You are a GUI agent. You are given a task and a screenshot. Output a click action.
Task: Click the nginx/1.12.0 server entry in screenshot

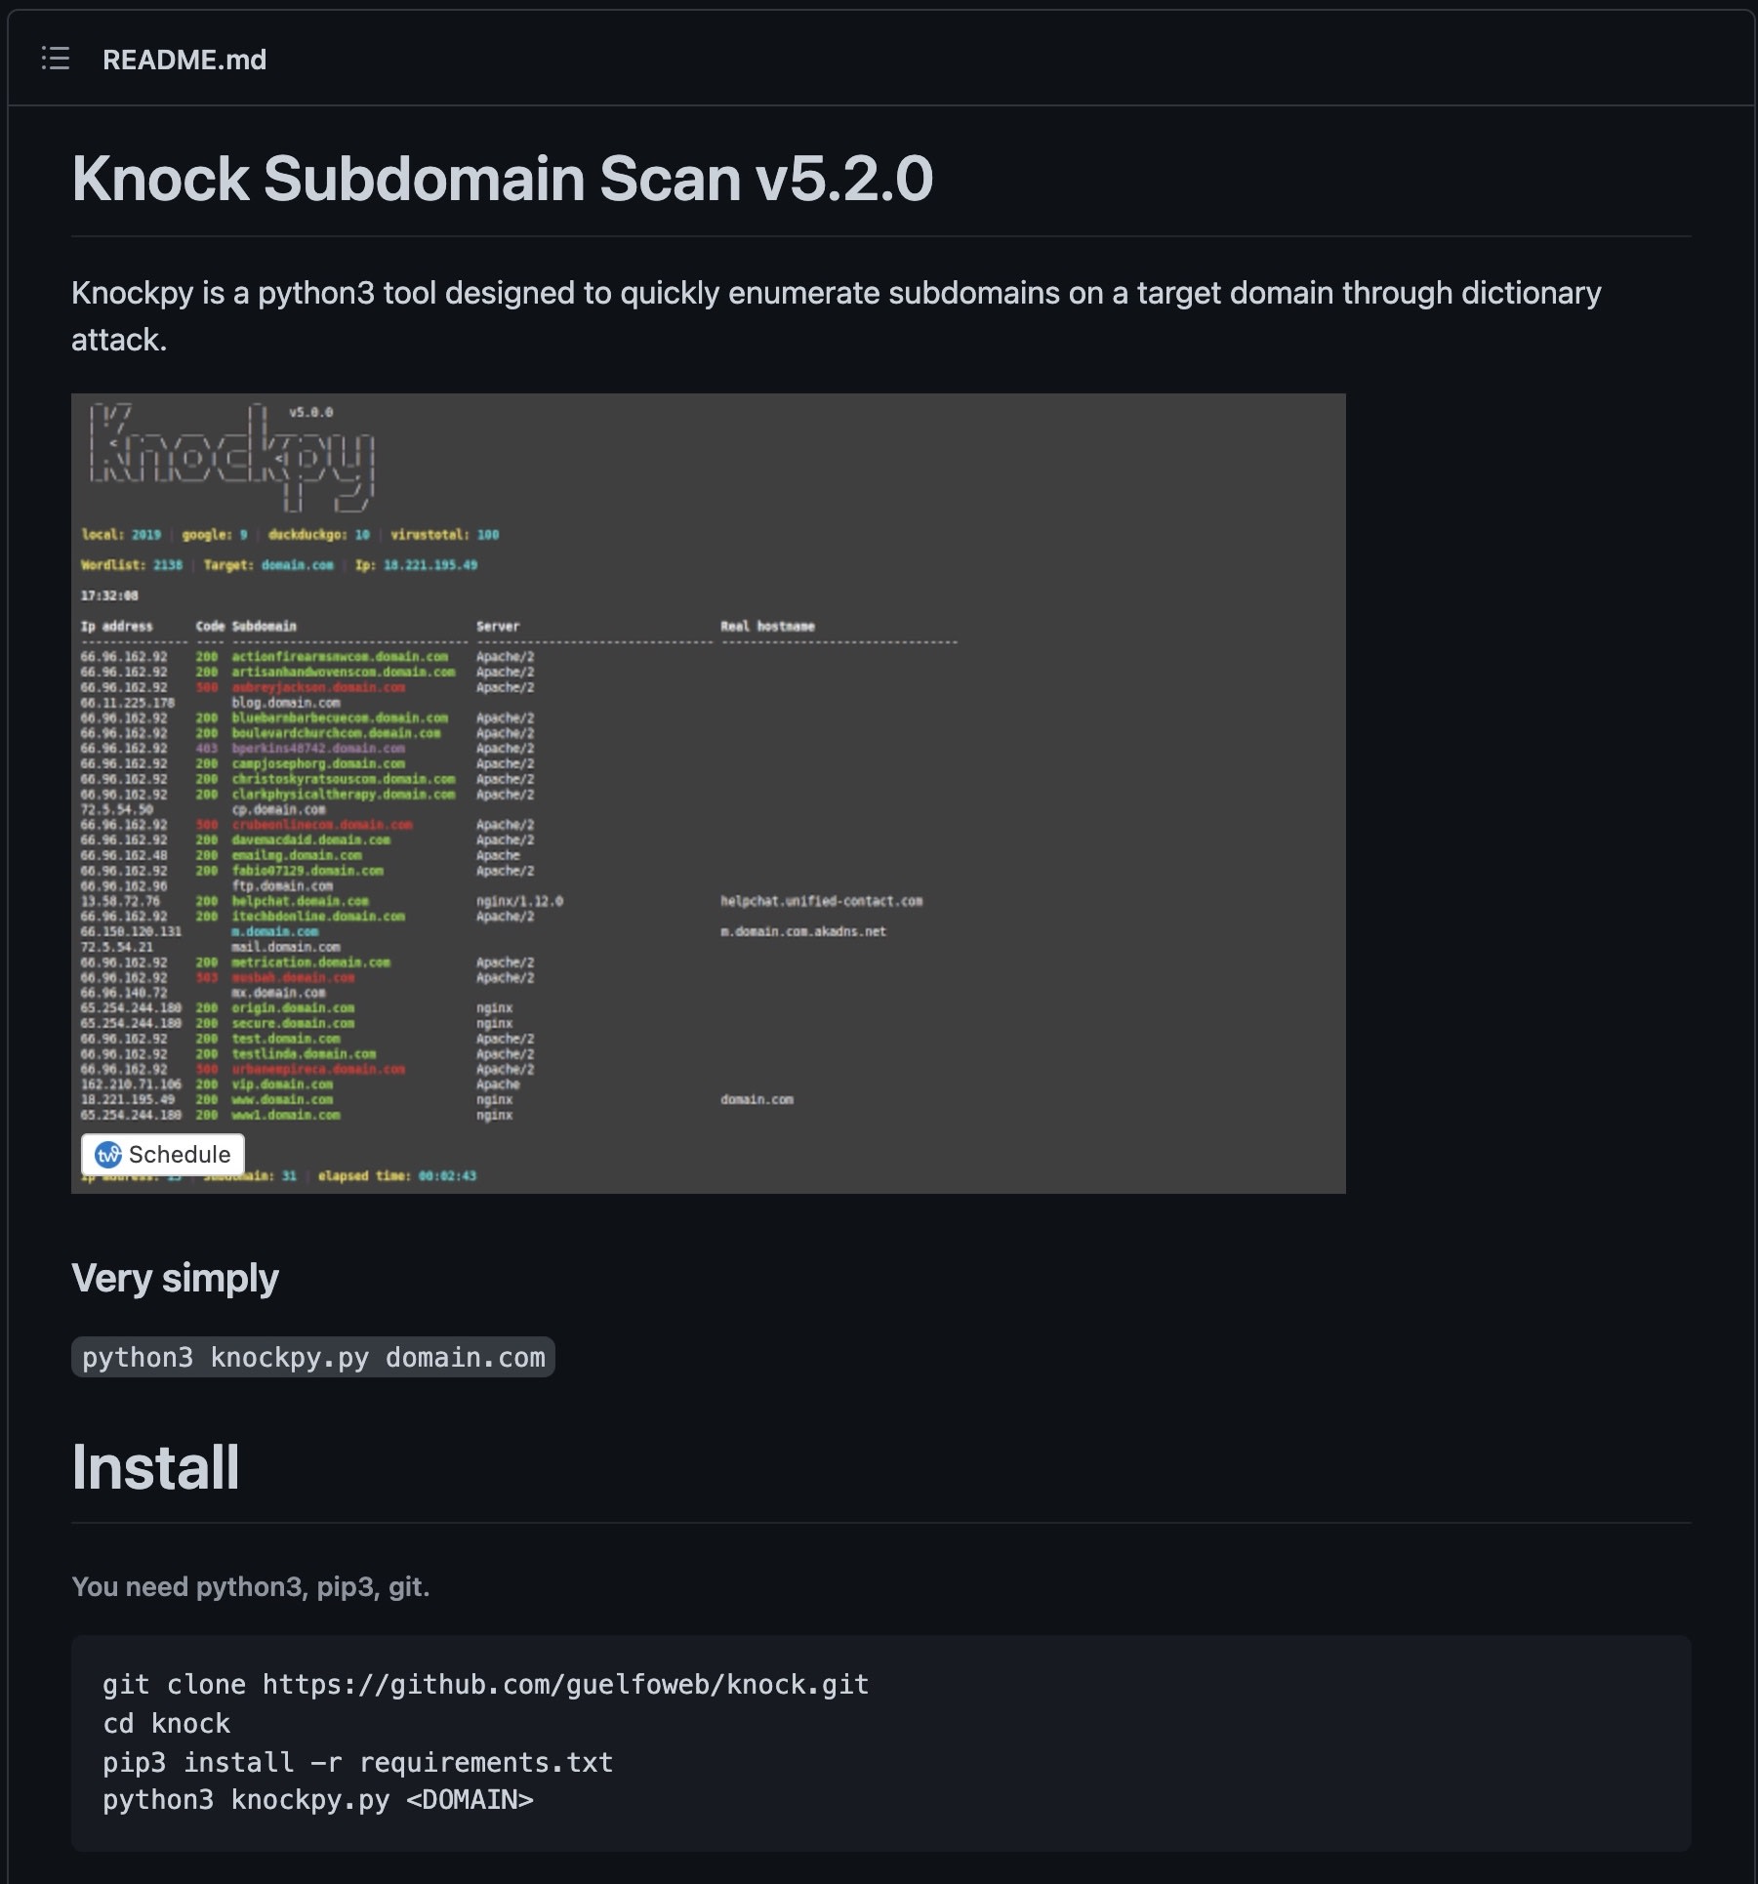click(x=519, y=901)
